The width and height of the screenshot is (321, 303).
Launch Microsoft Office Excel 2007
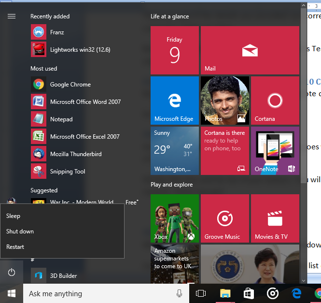(85, 137)
